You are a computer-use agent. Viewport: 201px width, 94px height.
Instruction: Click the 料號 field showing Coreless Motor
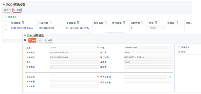click(x=149, y=48)
